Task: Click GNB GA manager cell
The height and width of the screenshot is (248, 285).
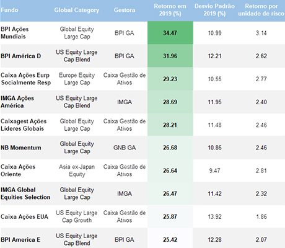Action: pos(125,148)
